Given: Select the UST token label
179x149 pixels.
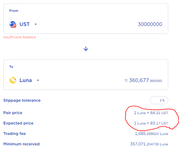Looking at the screenshot, I should coord(25,24).
